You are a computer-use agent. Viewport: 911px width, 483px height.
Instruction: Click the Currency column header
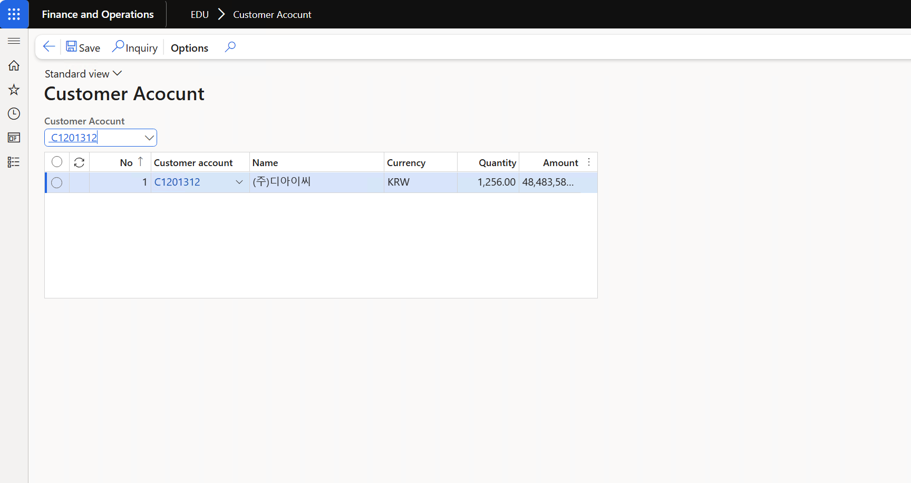[420, 162]
